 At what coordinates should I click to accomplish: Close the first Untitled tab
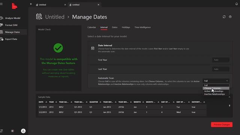tap(65, 5)
